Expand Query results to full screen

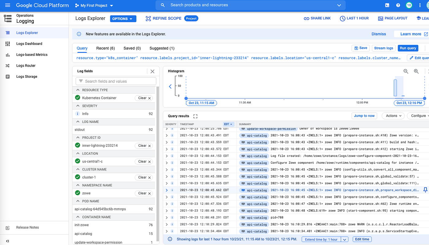coord(195,116)
